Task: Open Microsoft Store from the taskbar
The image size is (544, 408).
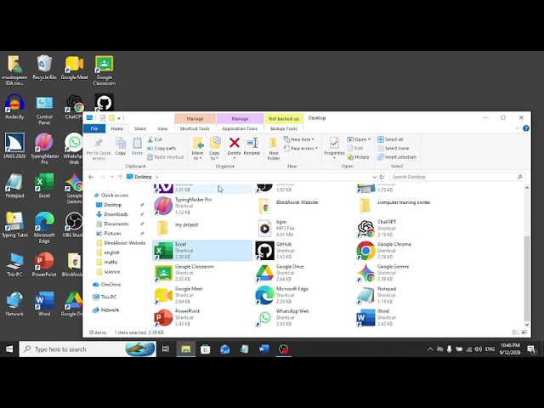Action: 206,349
